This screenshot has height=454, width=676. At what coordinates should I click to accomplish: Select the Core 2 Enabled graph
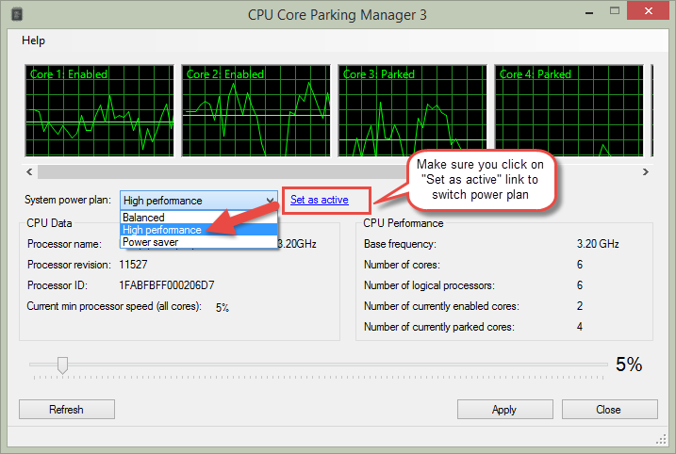click(256, 111)
